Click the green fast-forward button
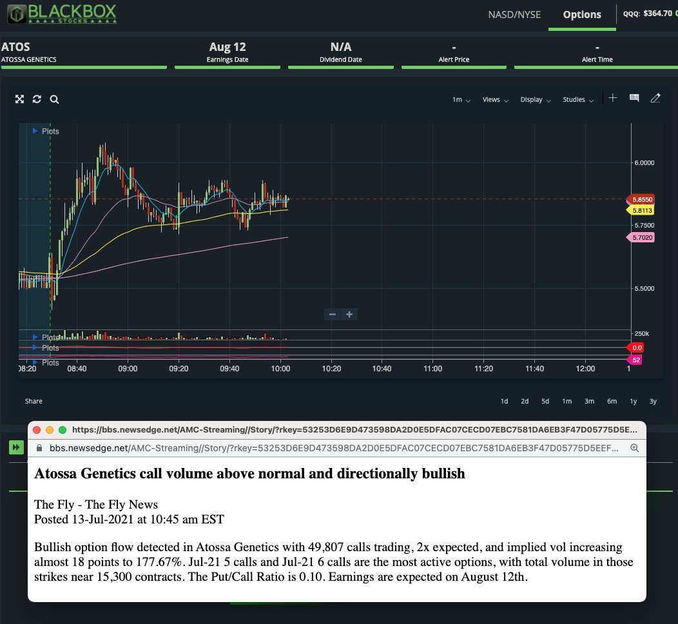The image size is (678, 624). click(16, 447)
